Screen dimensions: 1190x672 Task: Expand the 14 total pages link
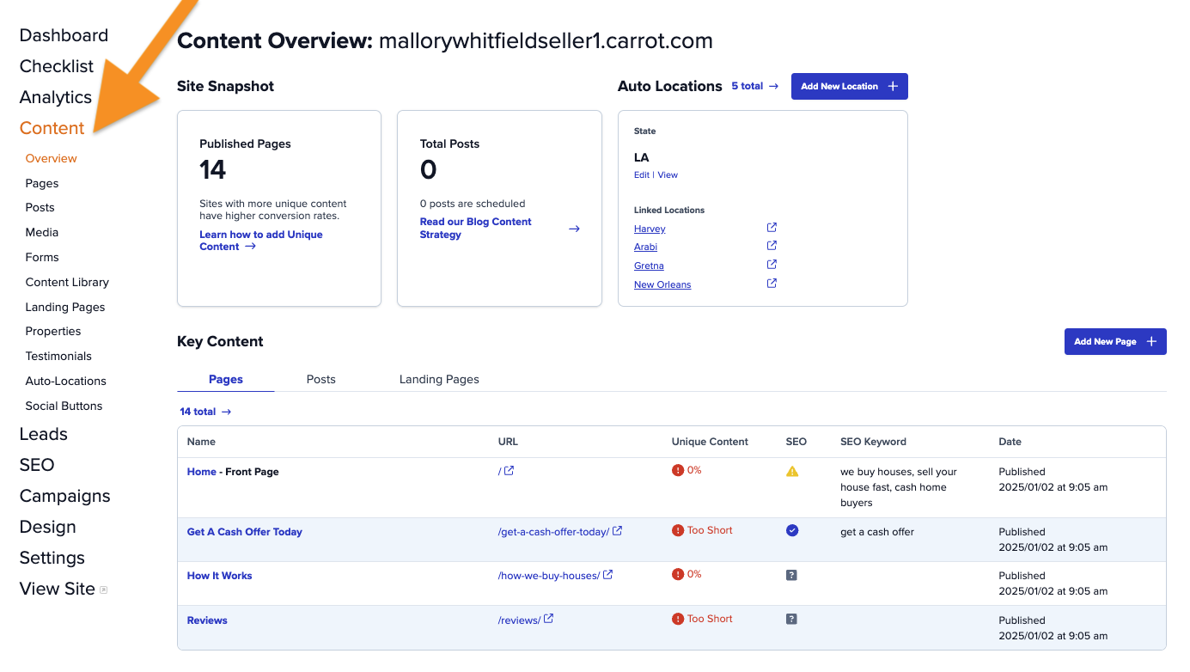click(x=205, y=412)
